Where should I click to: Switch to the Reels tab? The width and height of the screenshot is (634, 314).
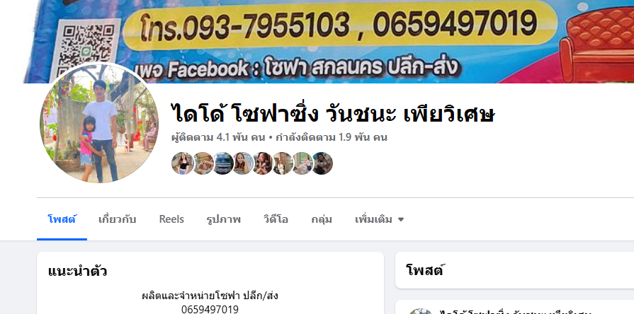click(x=171, y=219)
